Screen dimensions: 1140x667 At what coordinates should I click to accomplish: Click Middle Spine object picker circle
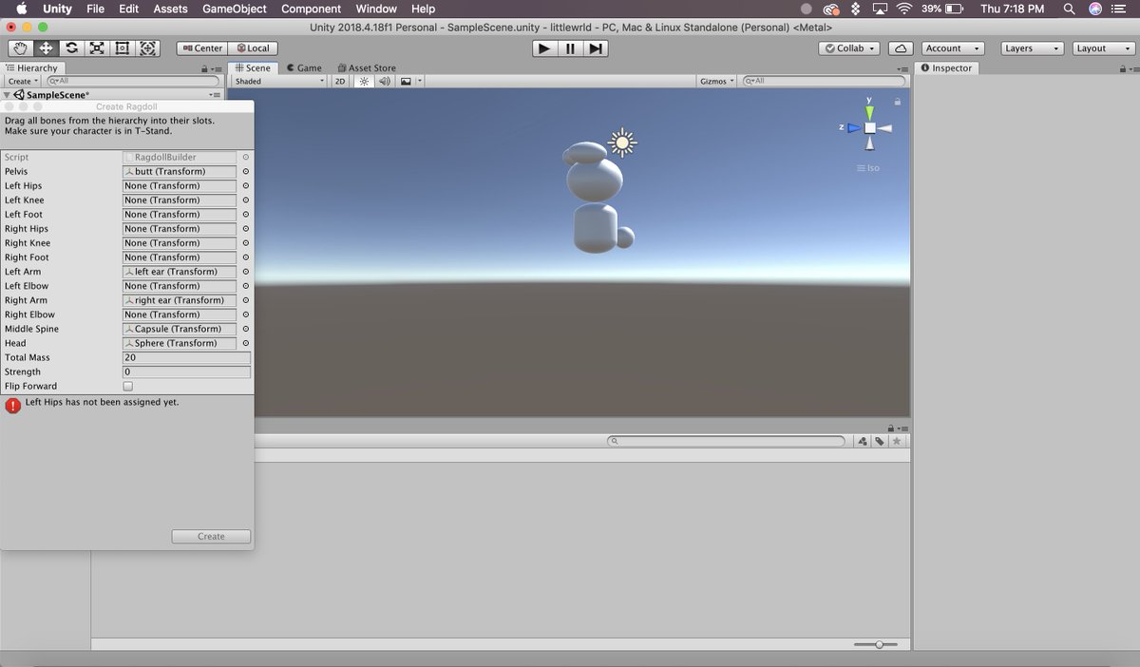pyautogui.click(x=245, y=329)
